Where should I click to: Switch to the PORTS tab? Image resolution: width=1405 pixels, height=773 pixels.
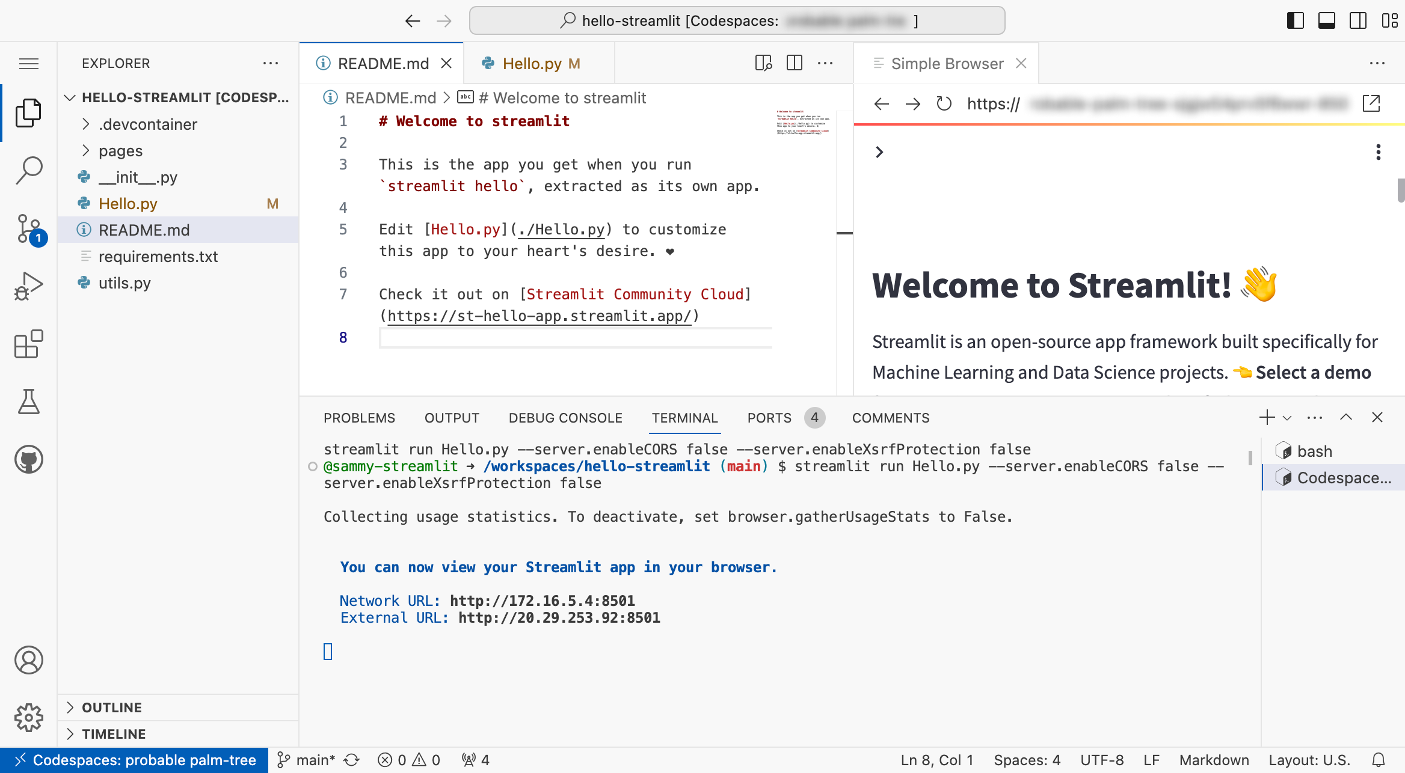point(769,418)
